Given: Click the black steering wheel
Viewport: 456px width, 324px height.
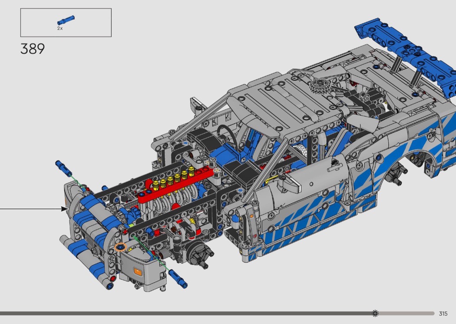Looking at the screenshot, I should coord(225,131).
